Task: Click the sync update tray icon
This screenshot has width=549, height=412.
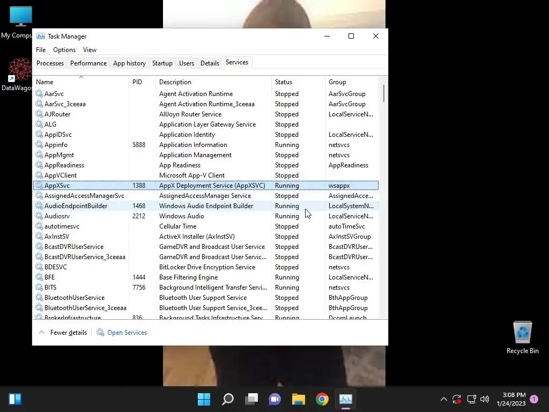Action: 457,399
